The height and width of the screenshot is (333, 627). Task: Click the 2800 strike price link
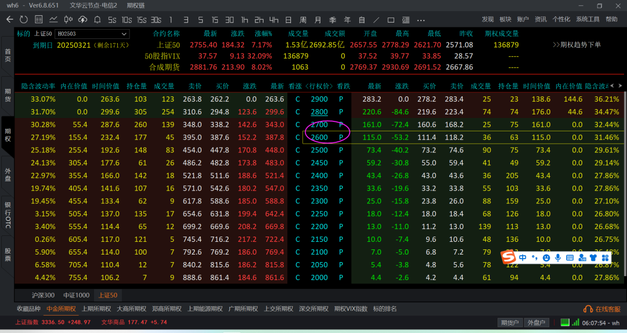point(319,112)
